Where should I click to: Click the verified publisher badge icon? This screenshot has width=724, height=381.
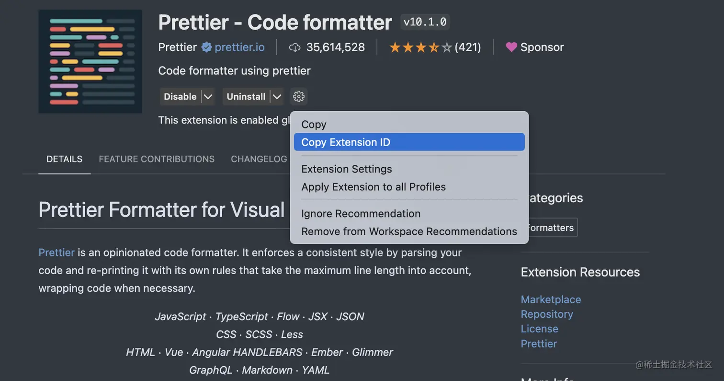pyautogui.click(x=206, y=47)
